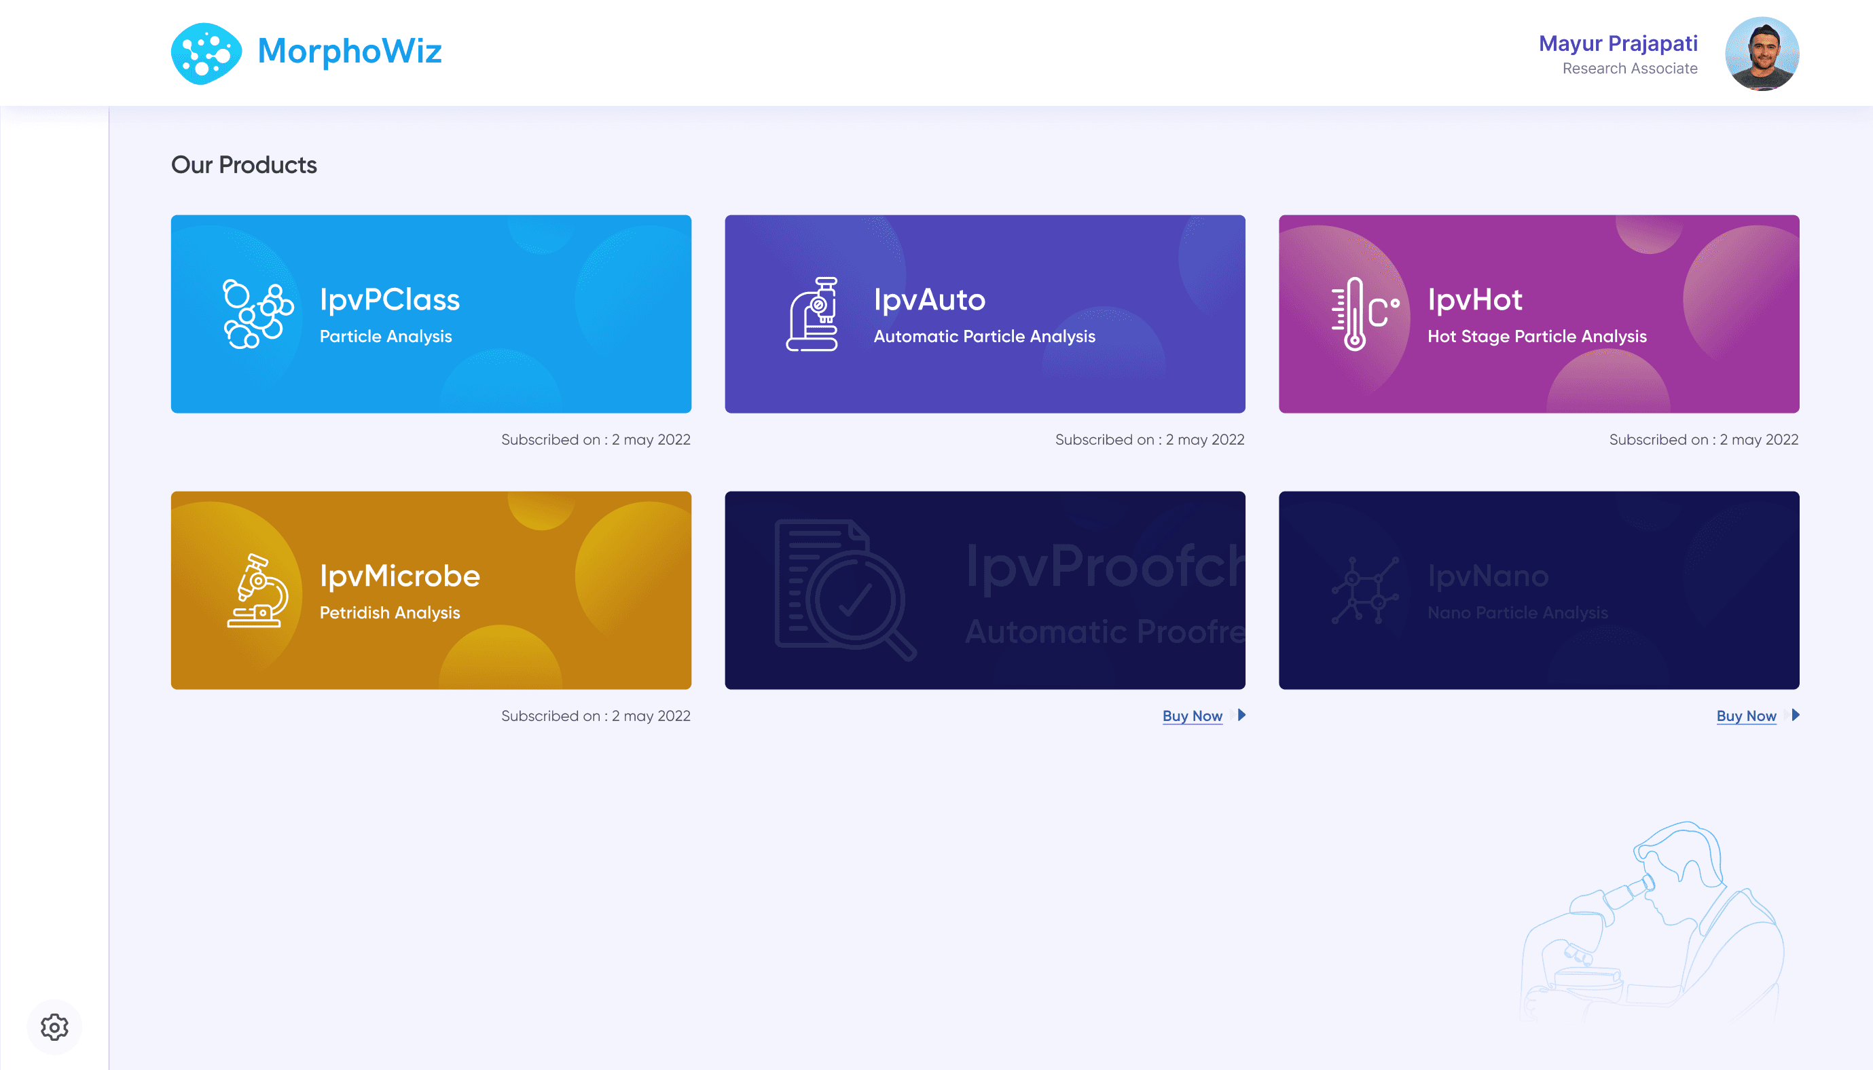Click the MorphoWiz logo icon

206,53
